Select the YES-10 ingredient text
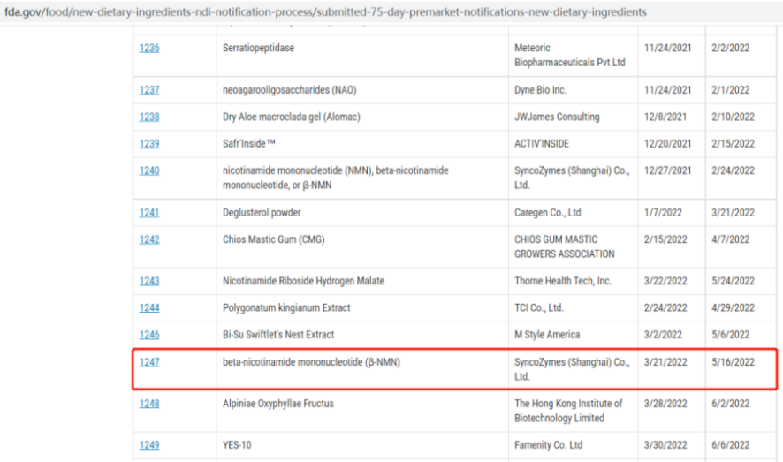 click(237, 445)
